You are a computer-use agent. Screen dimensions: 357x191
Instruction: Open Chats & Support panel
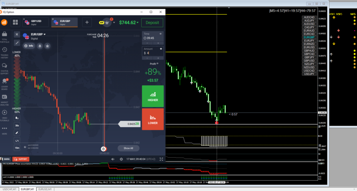[4, 69]
